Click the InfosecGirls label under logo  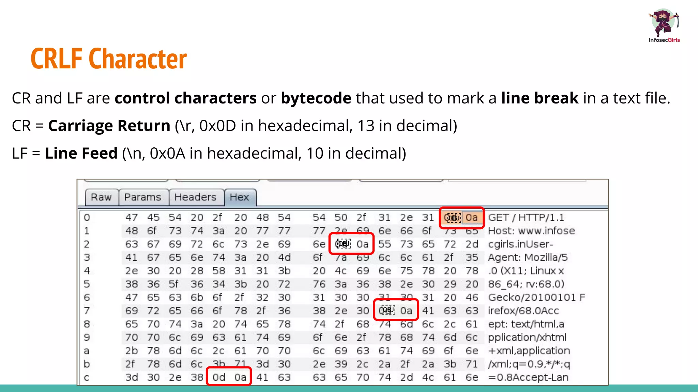click(x=664, y=40)
